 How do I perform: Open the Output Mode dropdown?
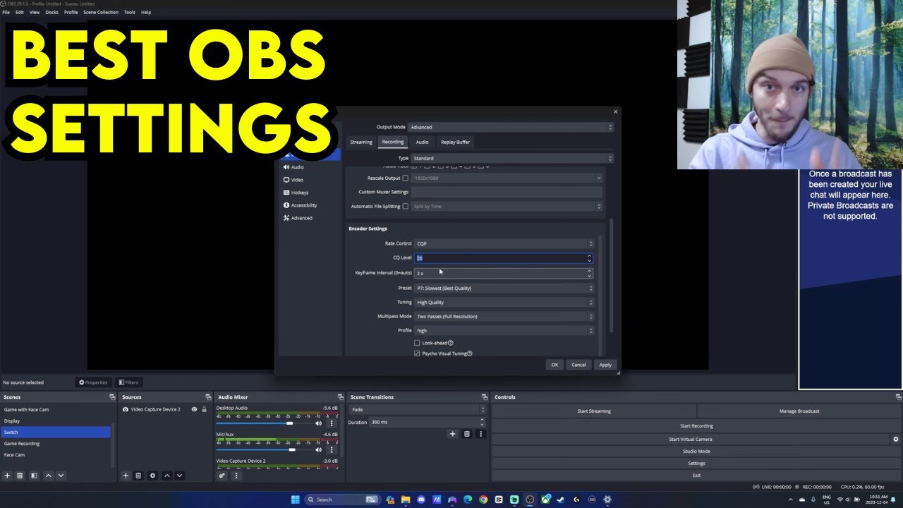point(511,127)
